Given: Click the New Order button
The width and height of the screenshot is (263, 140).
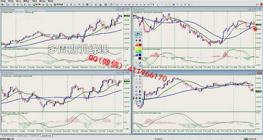Looking at the screenshot, I should [36, 5].
